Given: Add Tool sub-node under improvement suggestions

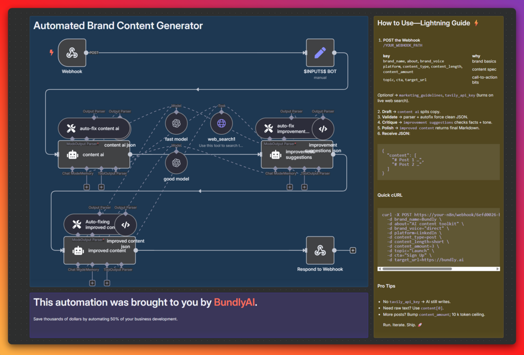Looking at the screenshot, I should (304, 187).
